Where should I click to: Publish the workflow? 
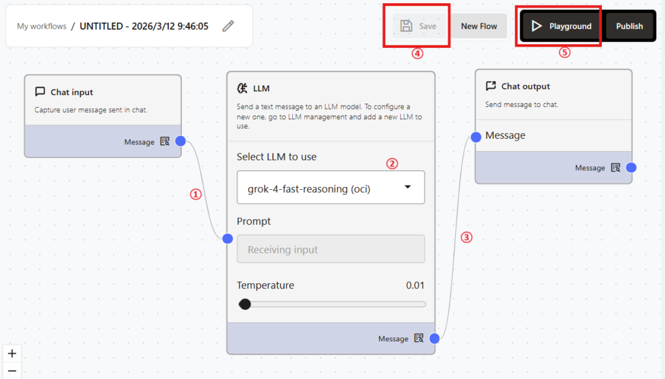point(629,26)
